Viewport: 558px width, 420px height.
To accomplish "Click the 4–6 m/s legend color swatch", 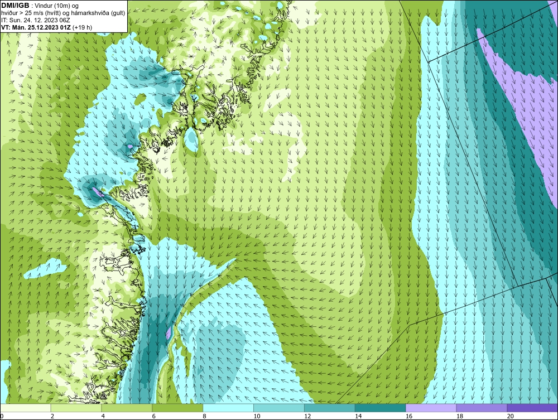I will [x=127, y=408].
